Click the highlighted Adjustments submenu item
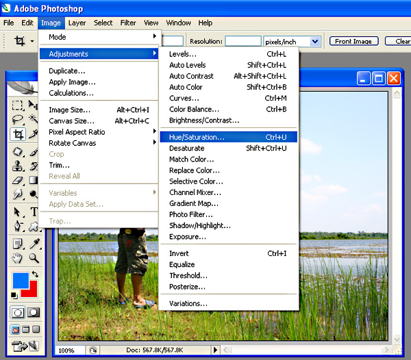This screenshot has height=360, width=411. coord(99,54)
